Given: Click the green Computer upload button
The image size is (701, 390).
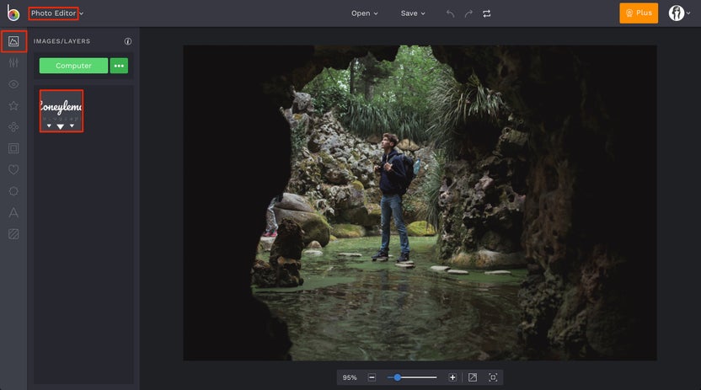Looking at the screenshot, I should pyautogui.click(x=73, y=66).
